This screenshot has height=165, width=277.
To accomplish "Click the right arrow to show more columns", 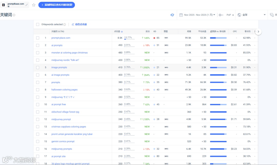I will (x=258, y=32).
